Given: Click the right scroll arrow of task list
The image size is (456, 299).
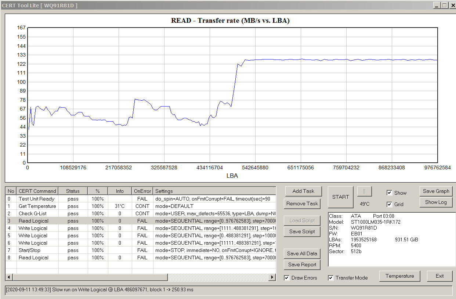Looking at the screenshot, I should pyautogui.click(x=272, y=277).
